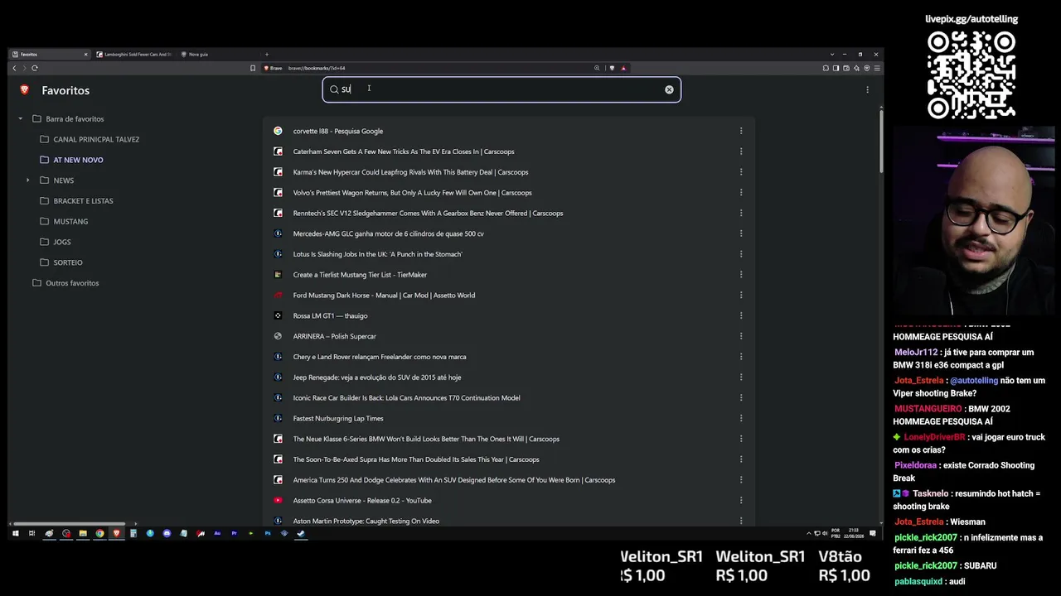Click the bookmarks search input box
The height and width of the screenshot is (596, 1061).
click(501, 89)
